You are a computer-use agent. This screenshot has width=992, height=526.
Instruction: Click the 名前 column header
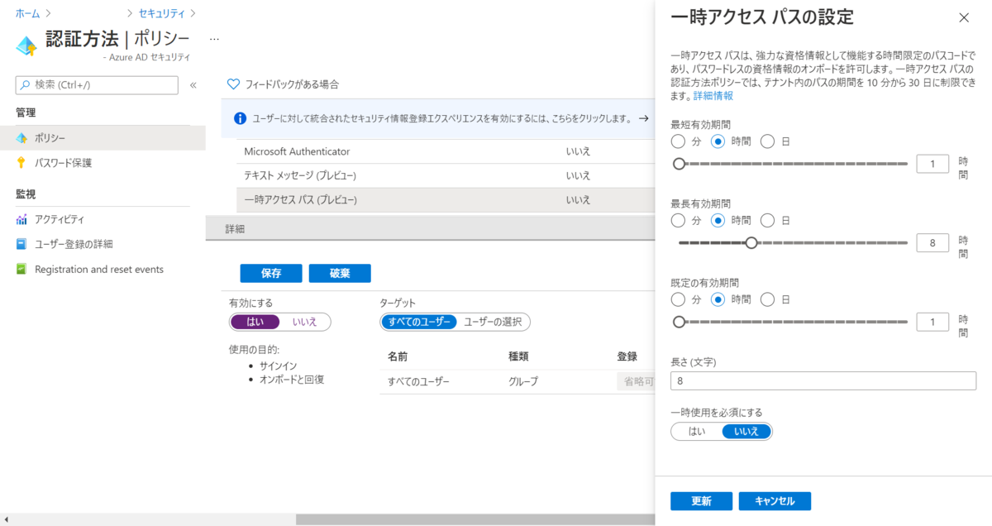[398, 356]
